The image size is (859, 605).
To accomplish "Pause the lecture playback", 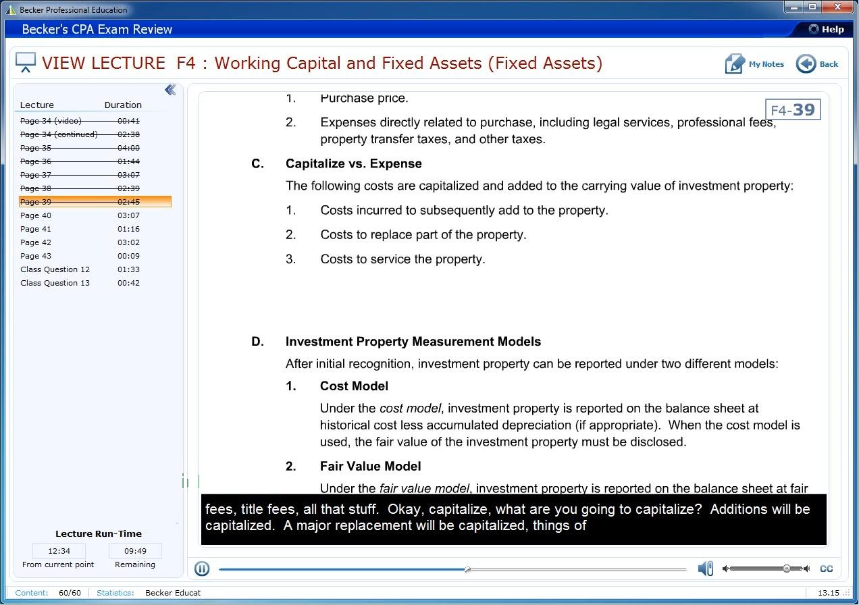I will coord(202,569).
